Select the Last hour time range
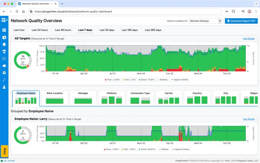The width and height of the screenshot is (260, 163). 19,30
